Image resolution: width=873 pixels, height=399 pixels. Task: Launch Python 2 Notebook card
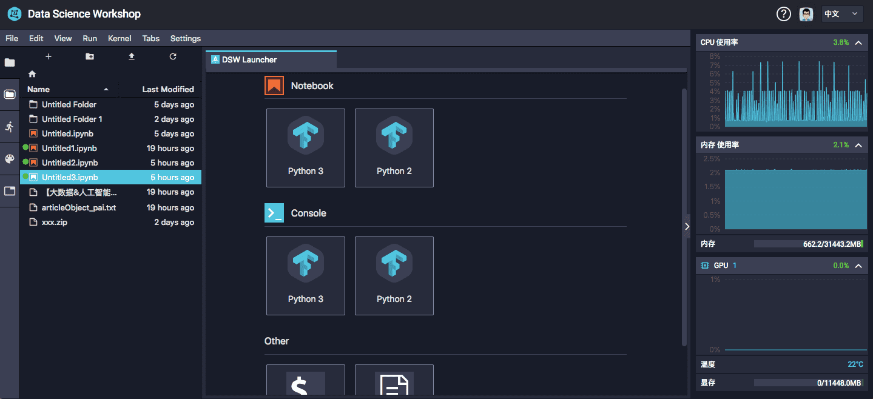pyautogui.click(x=394, y=148)
